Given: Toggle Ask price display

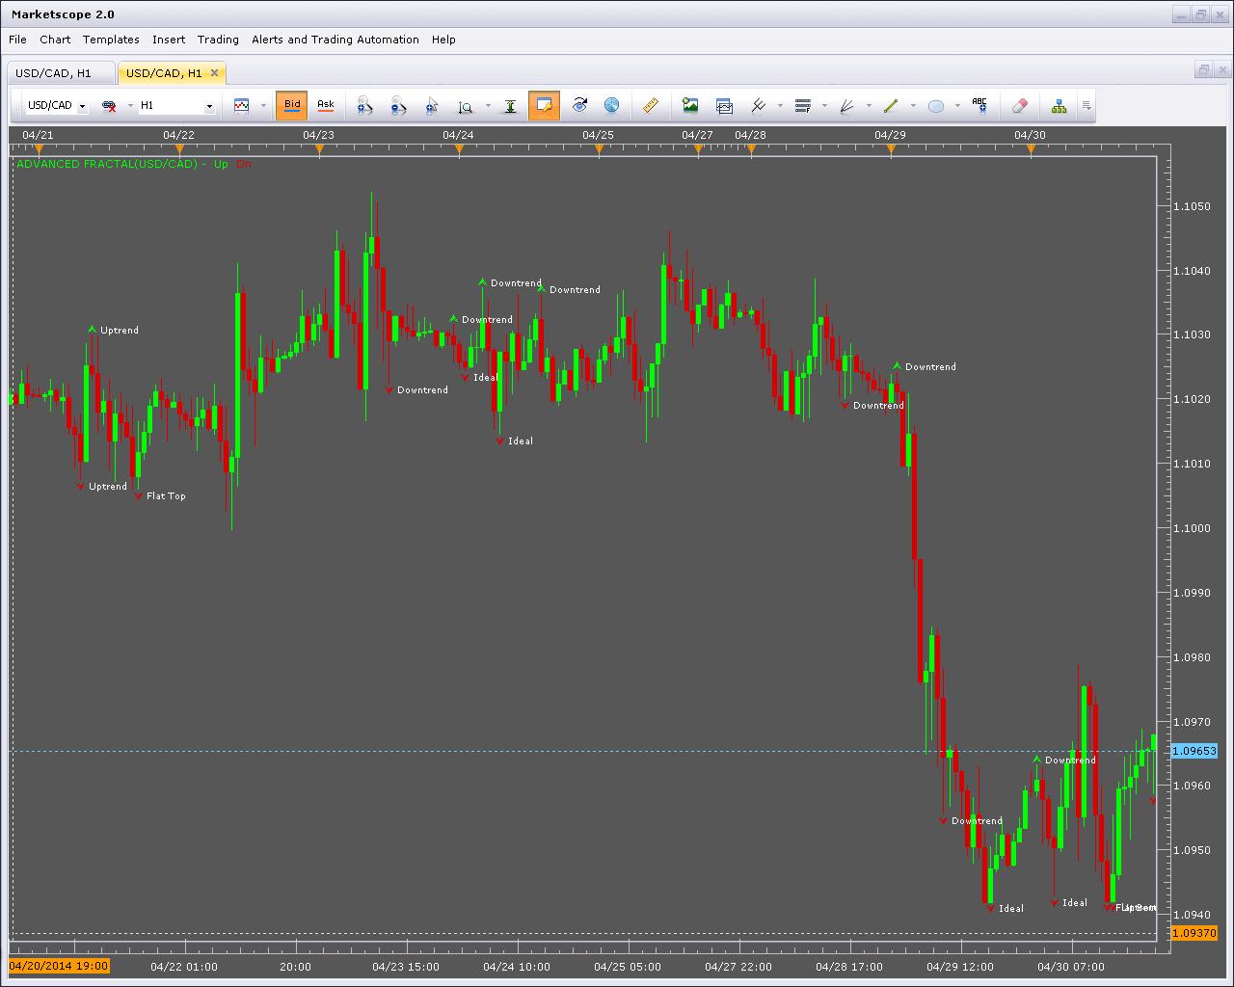Looking at the screenshot, I should click(x=325, y=105).
